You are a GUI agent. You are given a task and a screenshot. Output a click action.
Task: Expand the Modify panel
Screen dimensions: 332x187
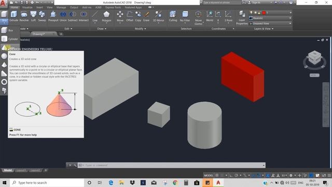pos(141,29)
